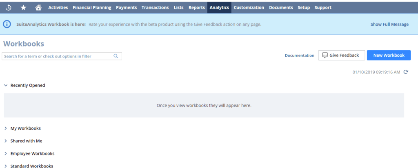Create a New Workbook

pyautogui.click(x=389, y=55)
